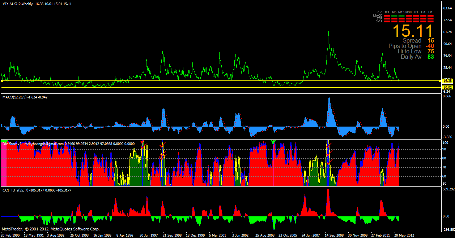Click the 2008 VIX price spike peak
Viewport: 455px width, 238px height.
[x=328, y=32]
